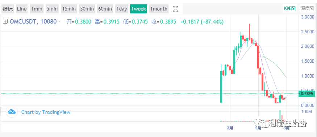Click the 0.0000 price axis label
This screenshot has height=137, width=317.
click(x=308, y=105)
